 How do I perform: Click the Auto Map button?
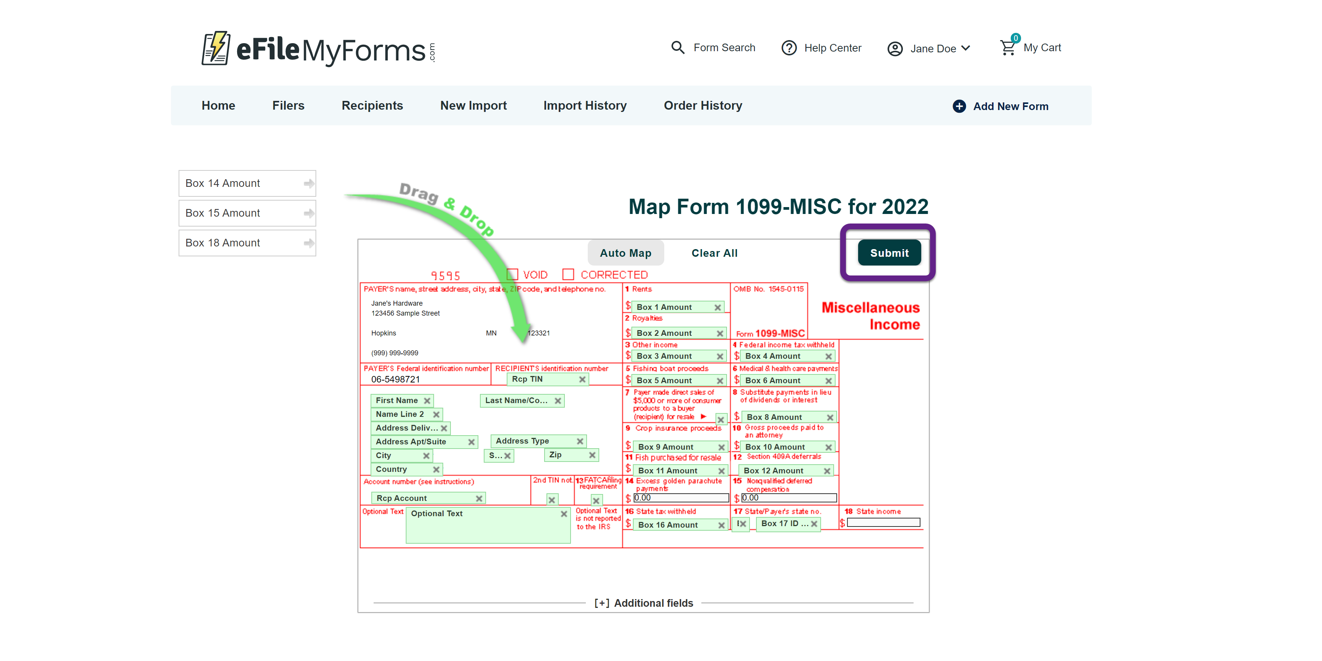click(x=625, y=253)
